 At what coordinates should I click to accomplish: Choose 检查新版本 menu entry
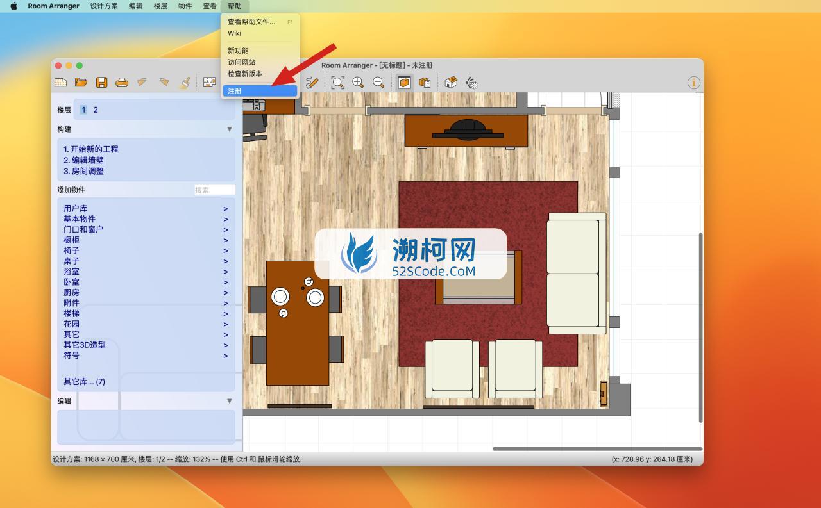click(260, 74)
